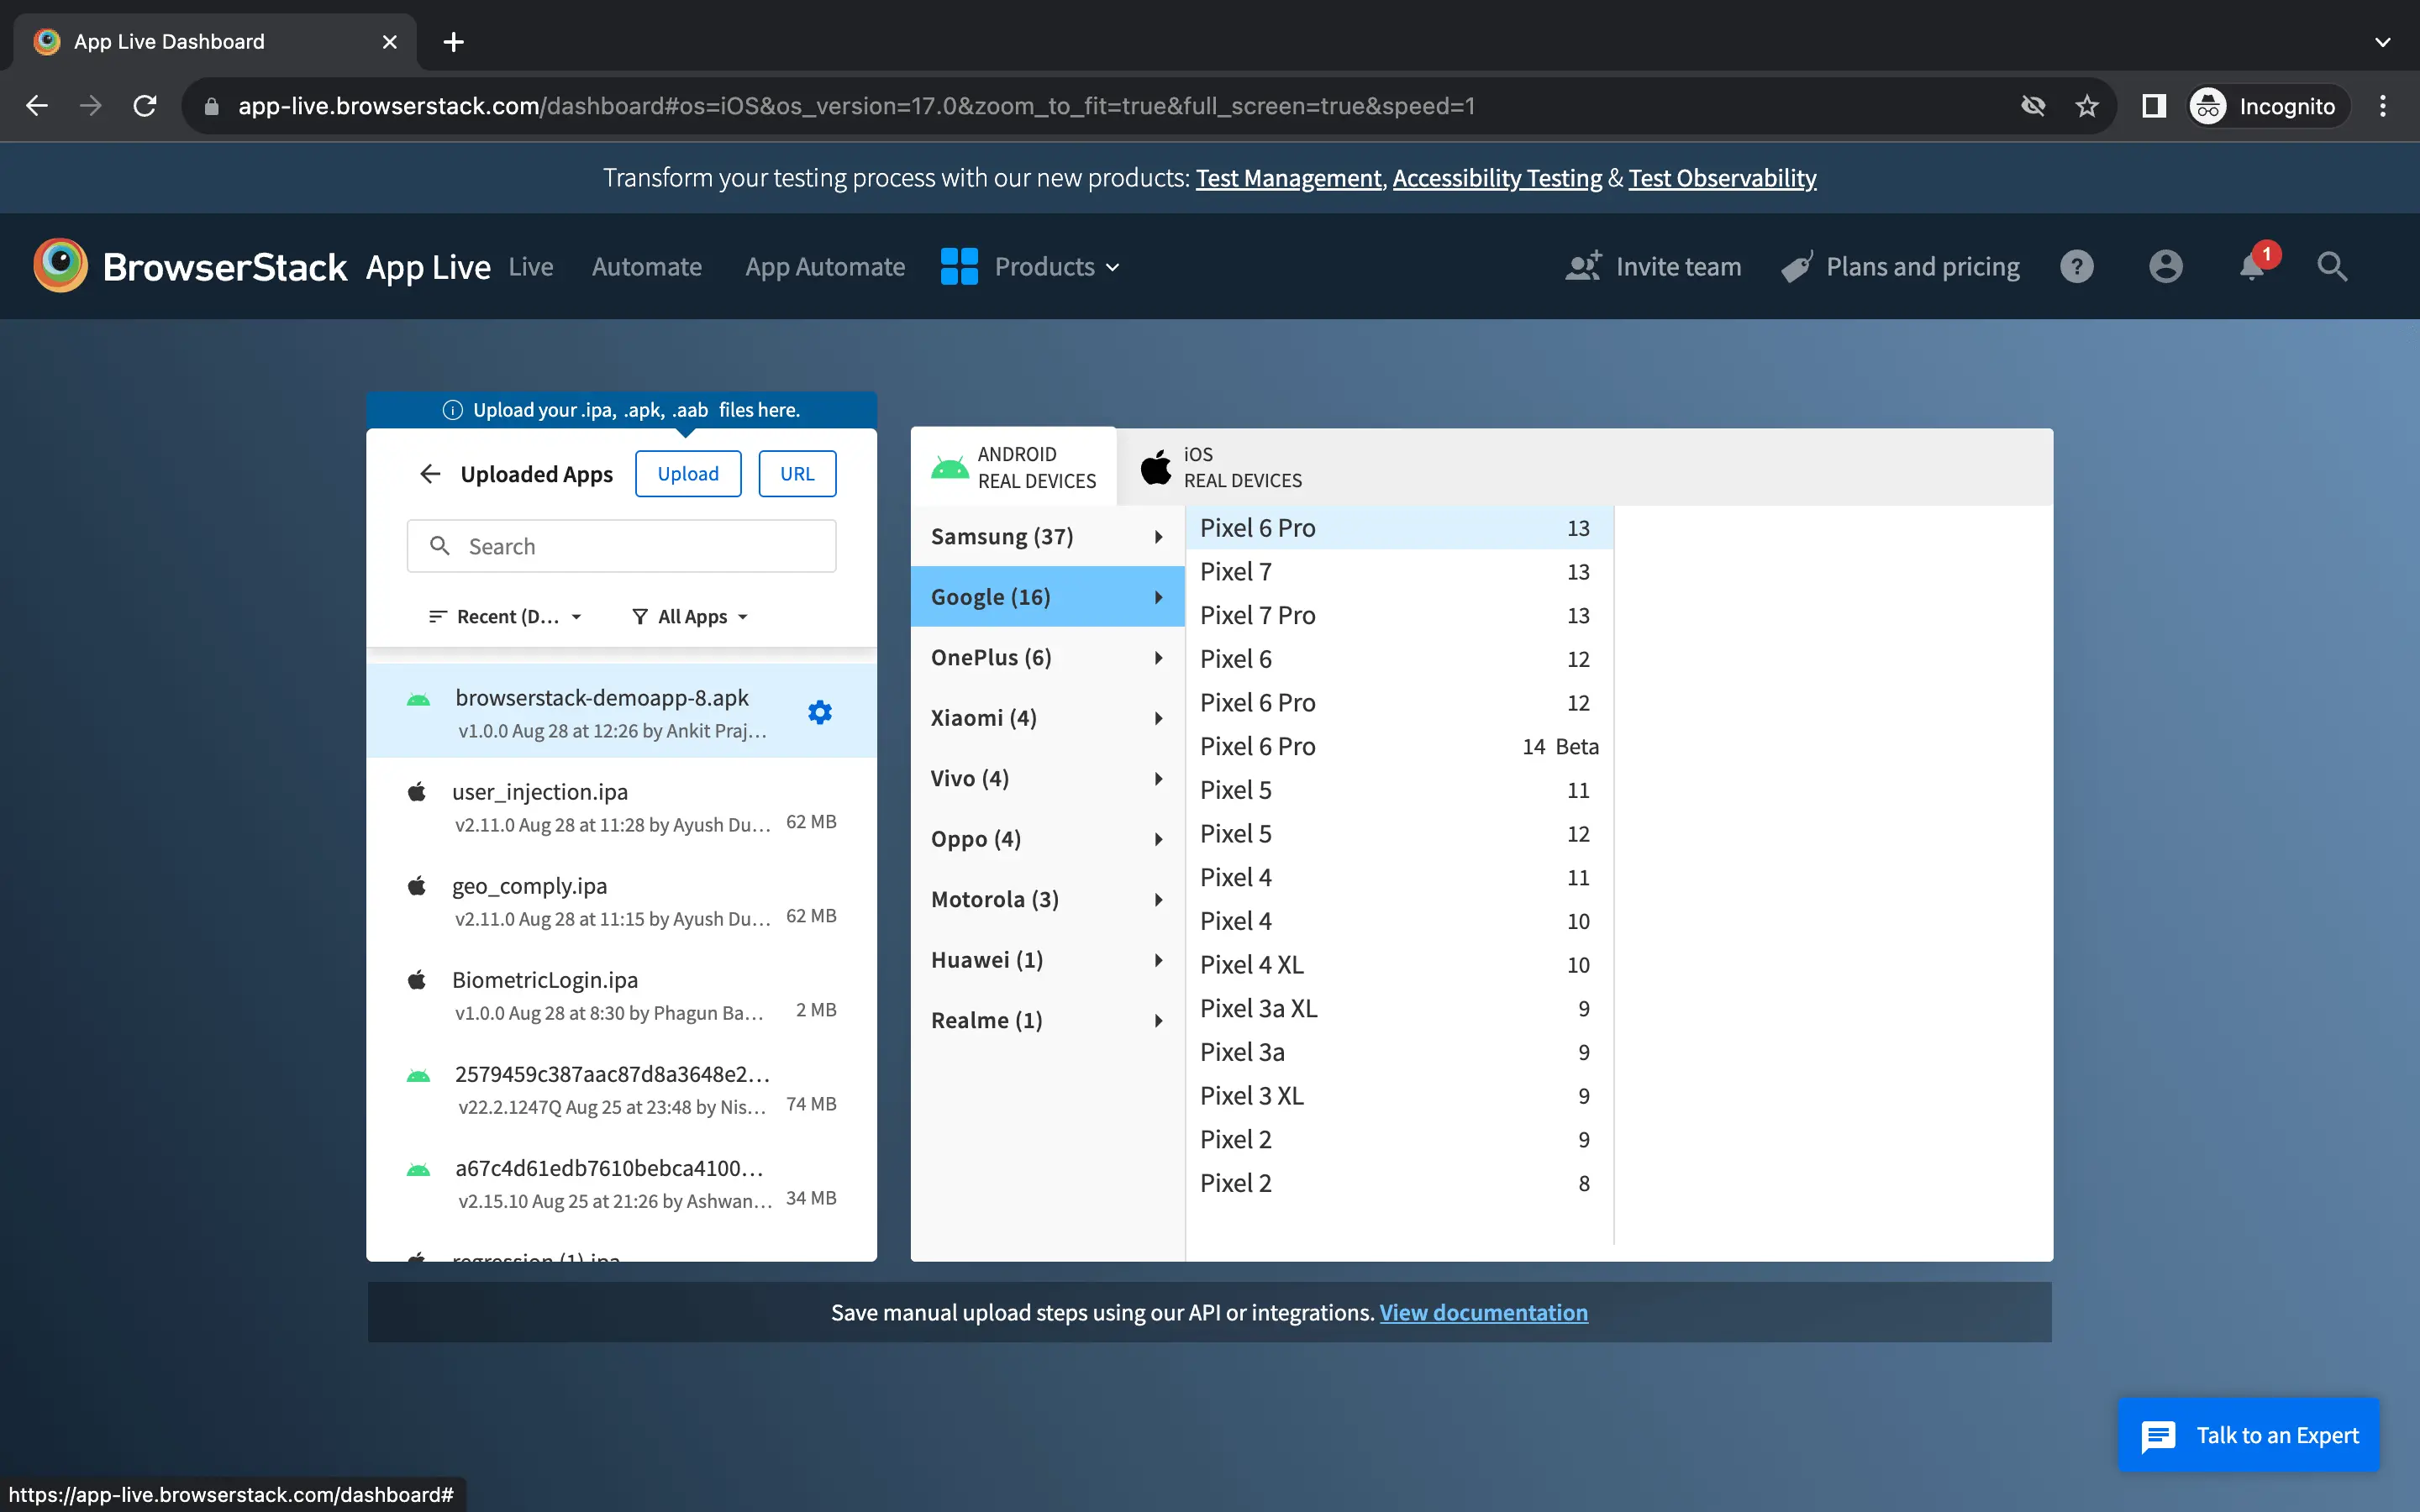Click the back arrow beside Uploaded Apps

tap(430, 474)
